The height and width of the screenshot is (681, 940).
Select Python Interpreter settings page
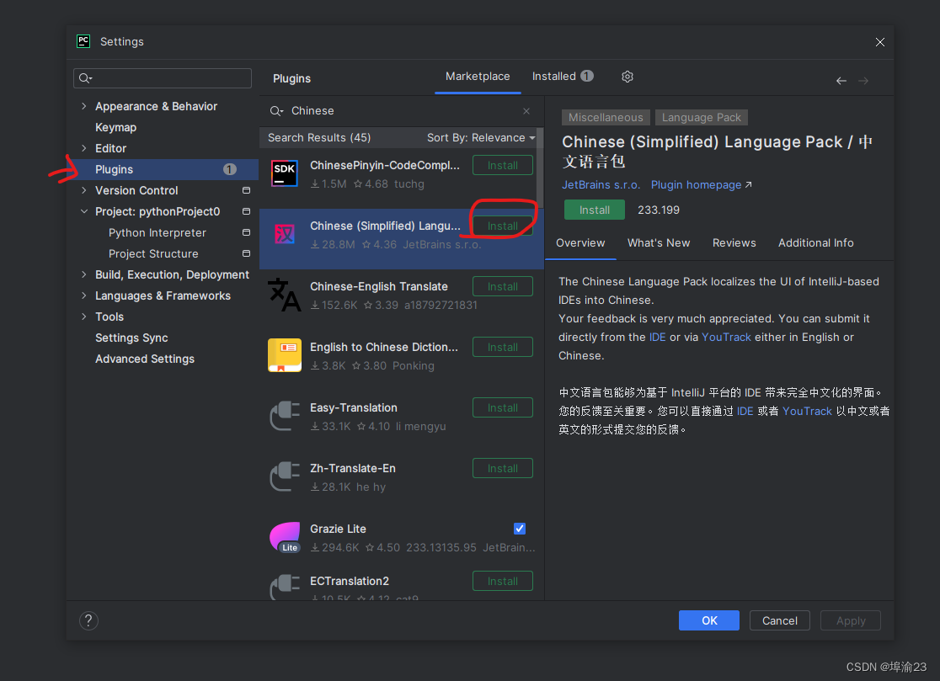(x=157, y=232)
